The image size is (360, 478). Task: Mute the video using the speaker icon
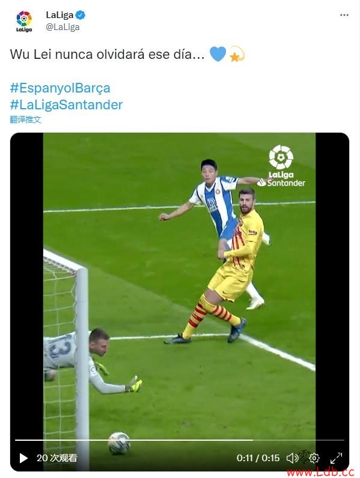[x=292, y=458]
